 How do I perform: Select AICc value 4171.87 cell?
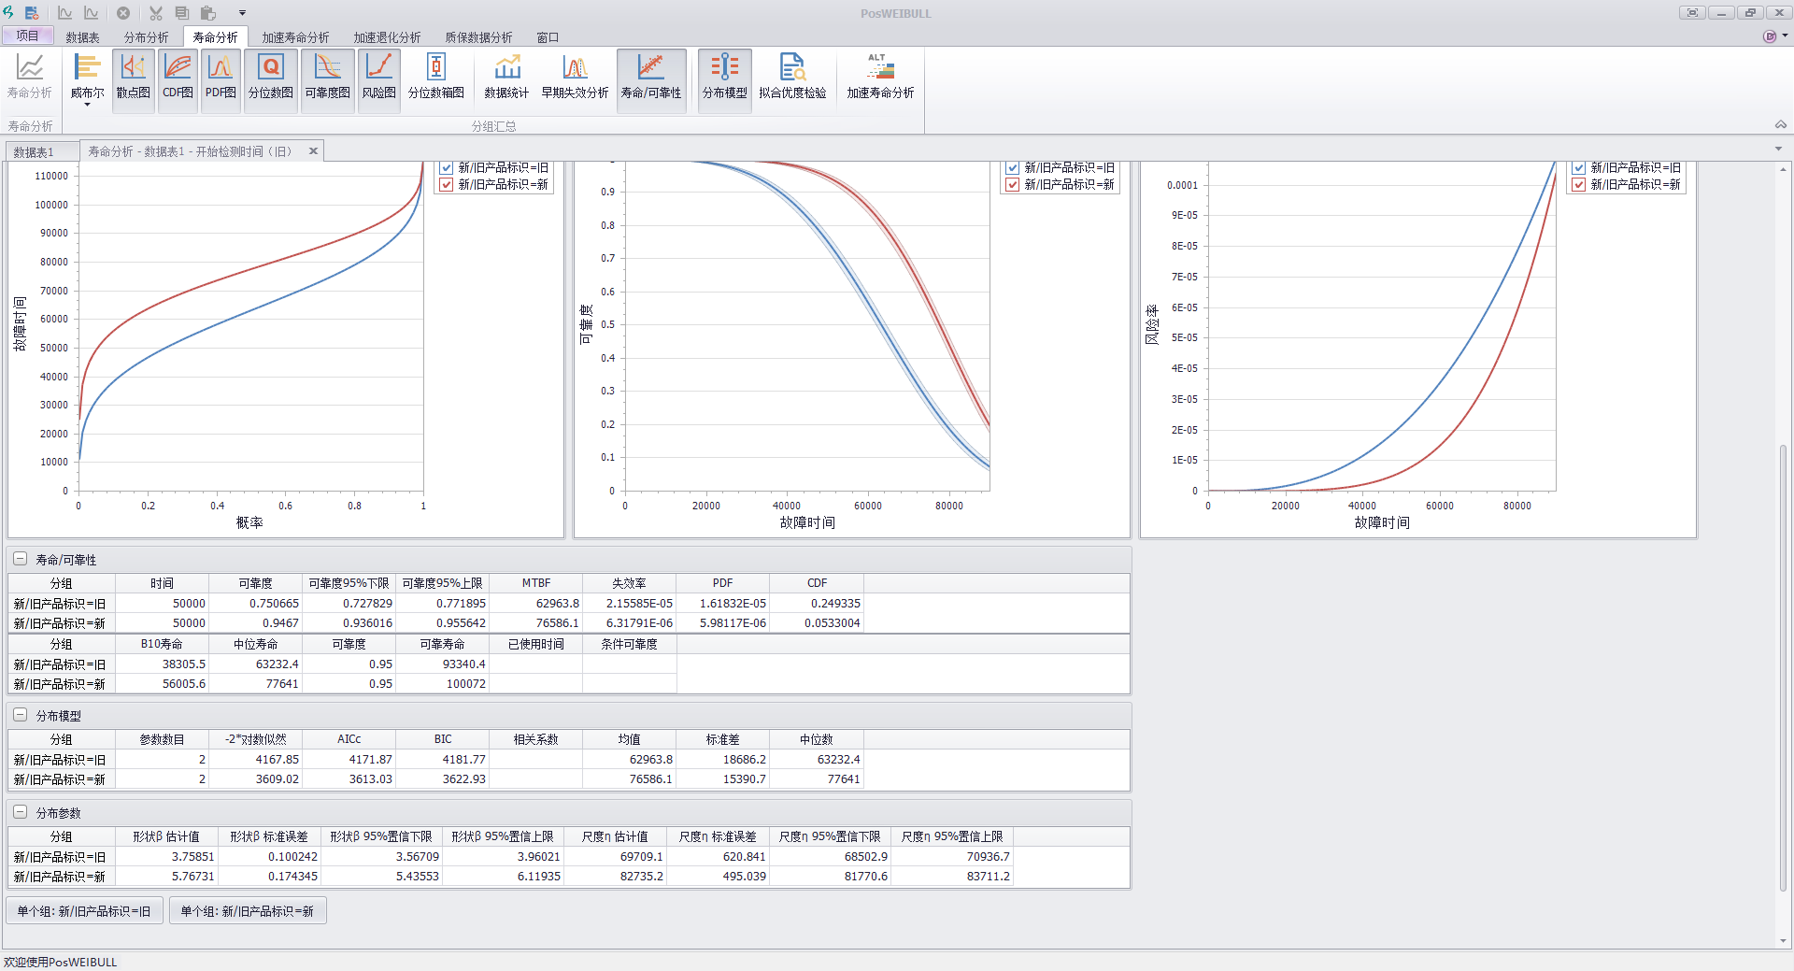point(349,760)
